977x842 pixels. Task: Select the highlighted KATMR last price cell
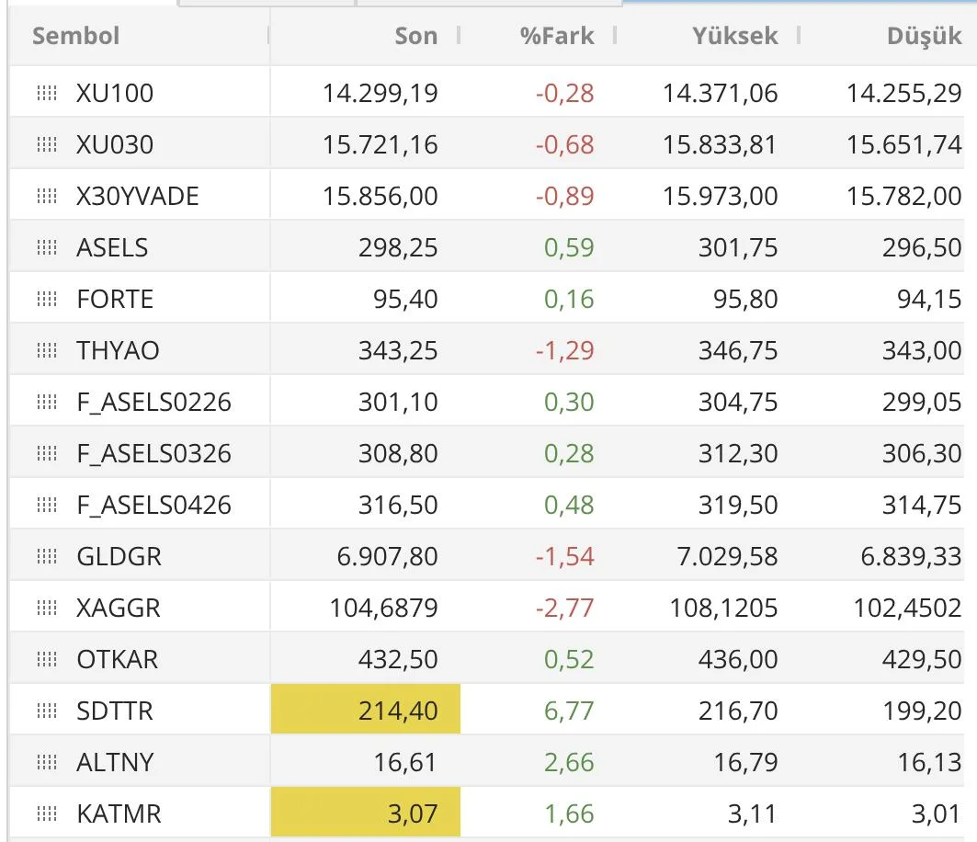pyautogui.click(x=366, y=814)
